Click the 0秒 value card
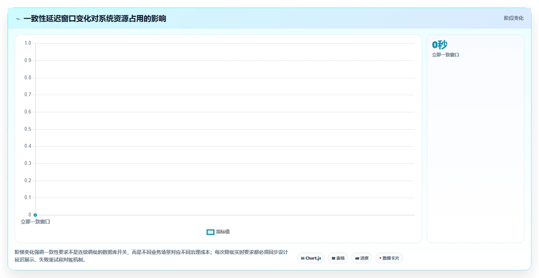This screenshot has width=539, height=278. [x=440, y=45]
